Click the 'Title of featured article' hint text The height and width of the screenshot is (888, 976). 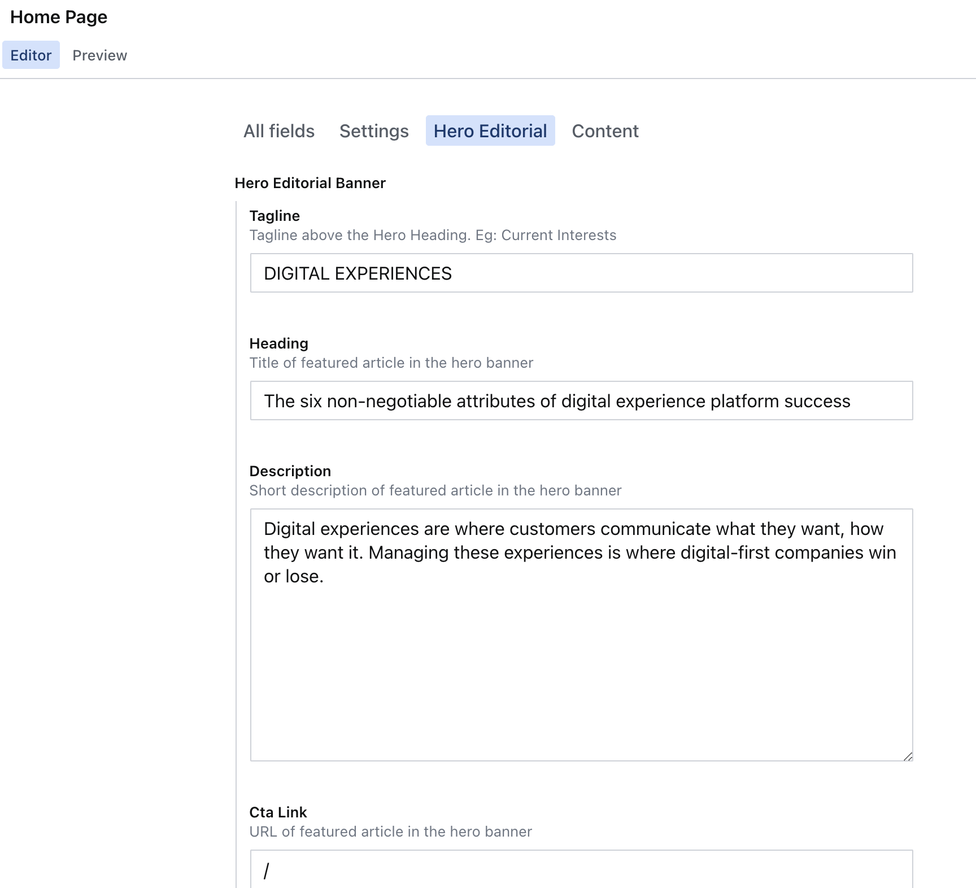(391, 363)
